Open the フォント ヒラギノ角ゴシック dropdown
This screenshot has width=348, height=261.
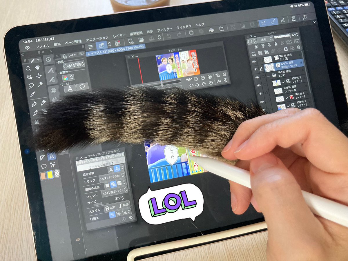[114, 192]
